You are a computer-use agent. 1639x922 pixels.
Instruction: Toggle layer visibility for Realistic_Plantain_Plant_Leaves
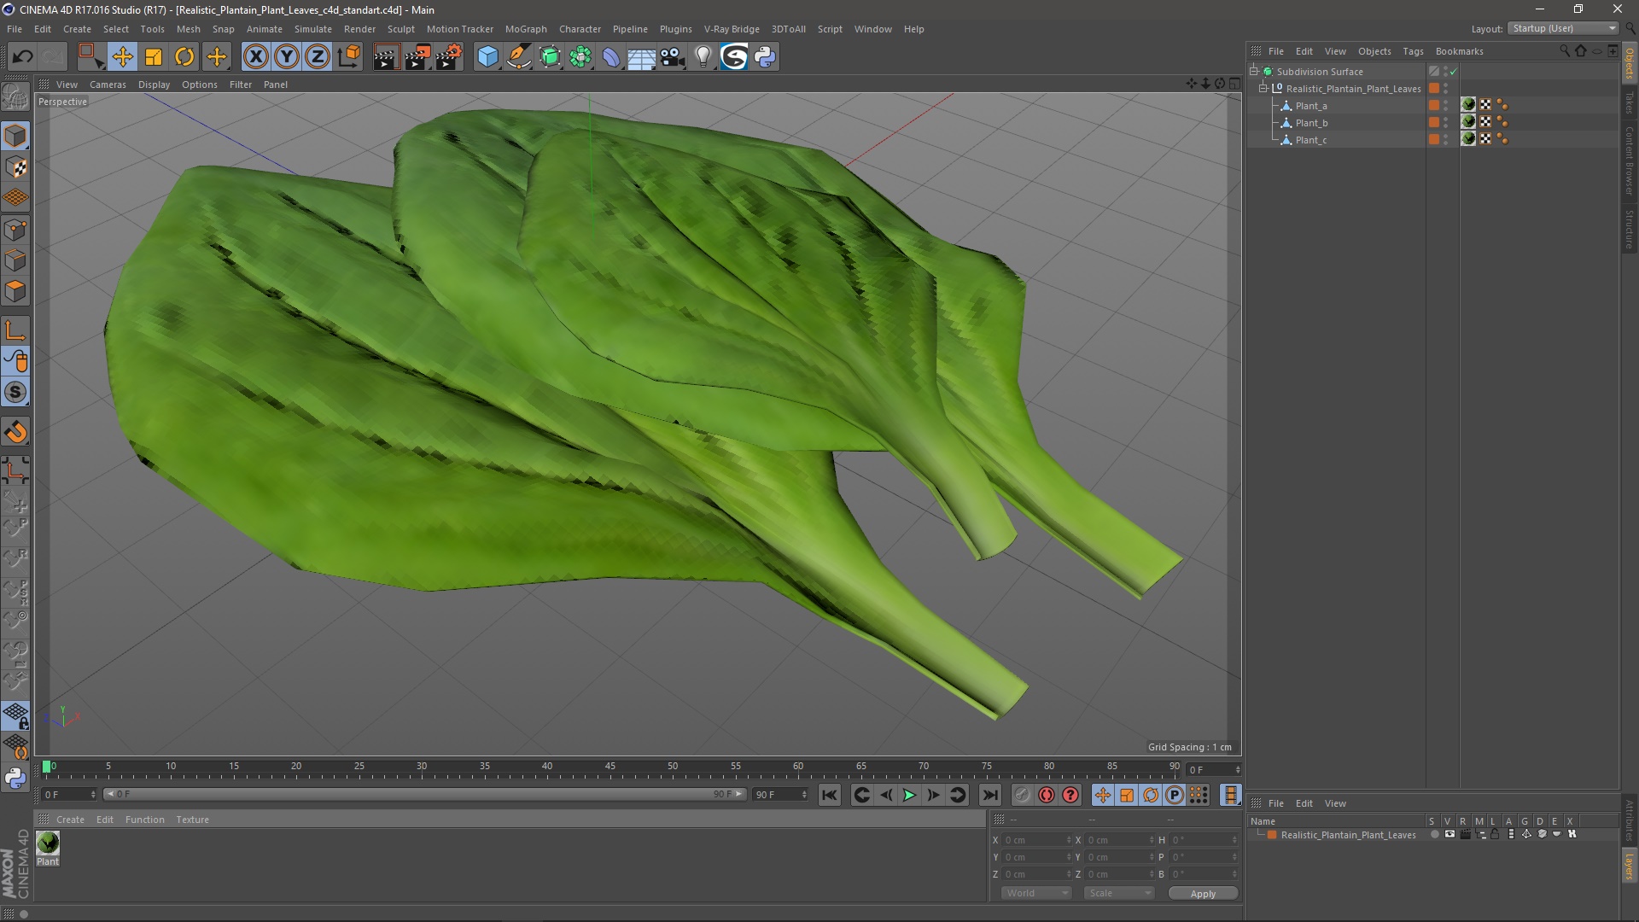[1449, 834]
